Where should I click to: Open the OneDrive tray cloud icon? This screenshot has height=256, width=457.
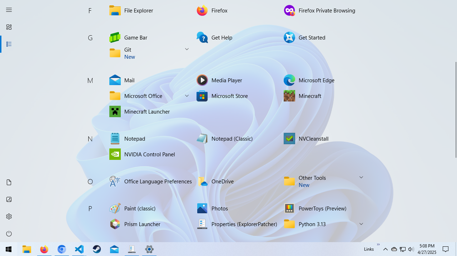tap(394, 249)
